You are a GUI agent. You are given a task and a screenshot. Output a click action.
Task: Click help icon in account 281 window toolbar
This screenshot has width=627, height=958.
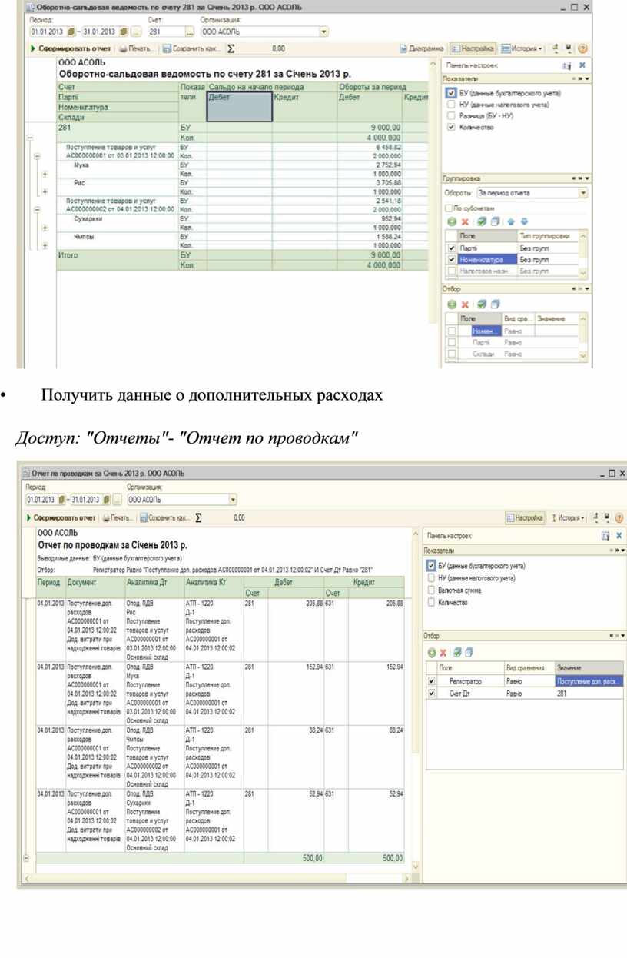(582, 48)
